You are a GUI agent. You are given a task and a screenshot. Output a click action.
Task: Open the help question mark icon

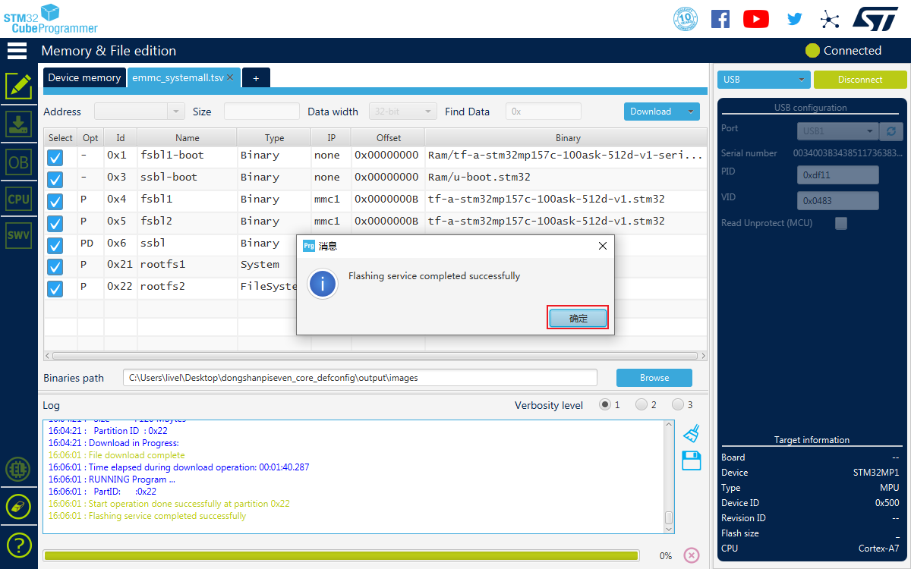pos(18,544)
